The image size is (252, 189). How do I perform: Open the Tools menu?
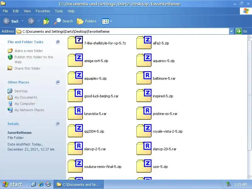59,11
